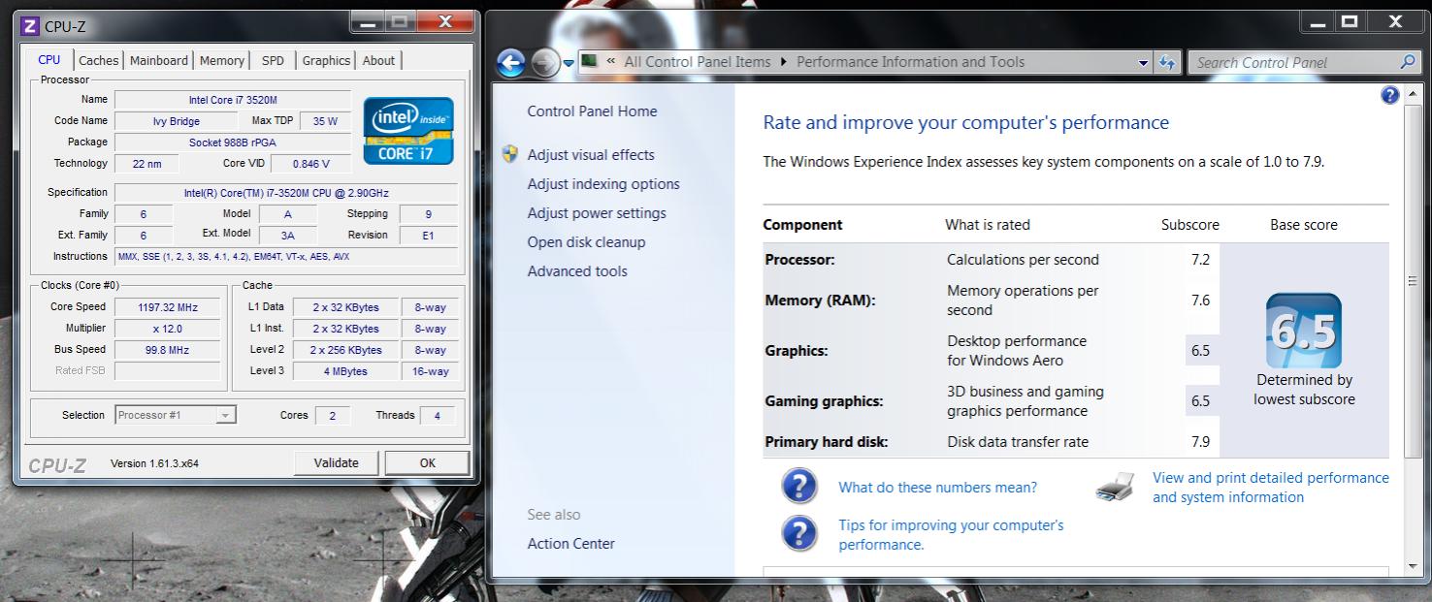Image resolution: width=1432 pixels, height=602 pixels.
Task: Click the Core VID value 0.846 V
Action: [310, 163]
